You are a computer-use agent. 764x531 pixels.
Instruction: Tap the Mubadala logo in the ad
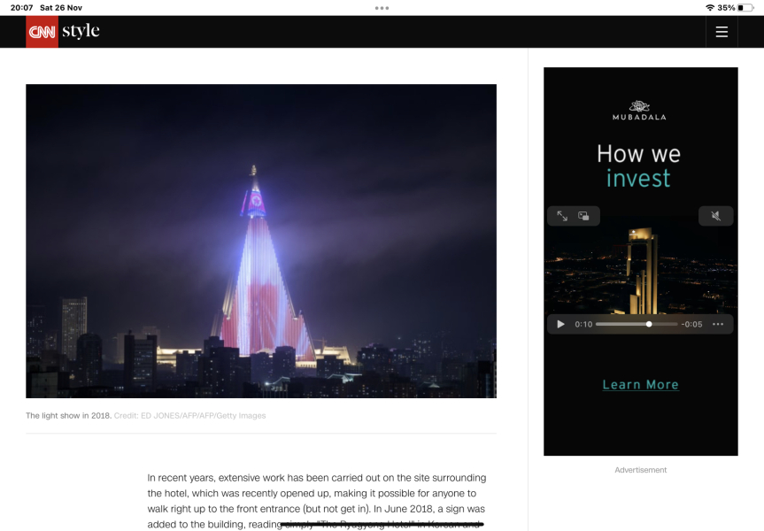click(x=639, y=110)
